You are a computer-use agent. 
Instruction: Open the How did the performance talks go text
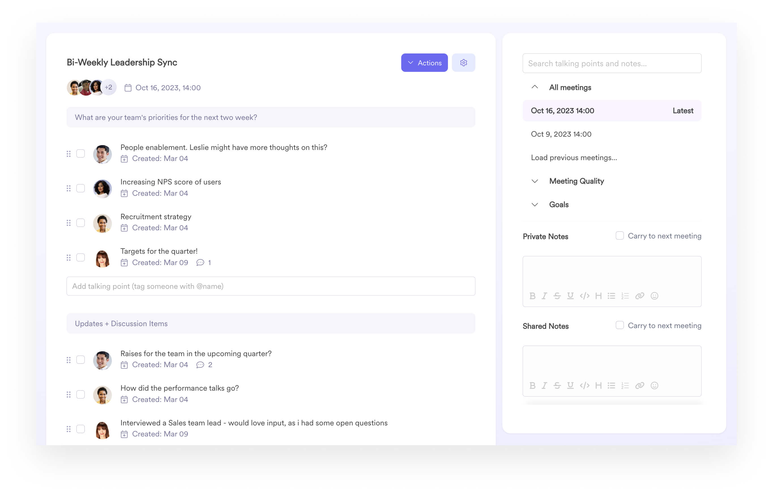point(180,388)
